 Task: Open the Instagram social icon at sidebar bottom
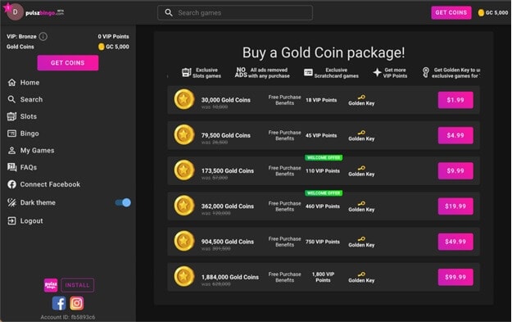[77, 303]
